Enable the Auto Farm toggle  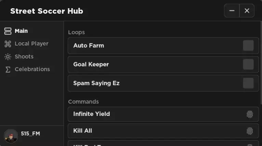pos(248,45)
